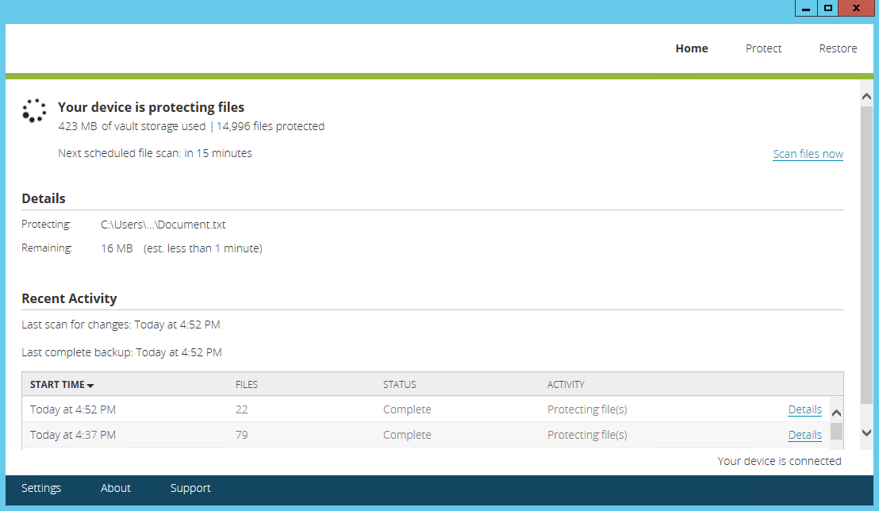Image resolution: width=879 pixels, height=511 pixels.
Task: Switch to the Protect tab
Action: click(x=763, y=48)
